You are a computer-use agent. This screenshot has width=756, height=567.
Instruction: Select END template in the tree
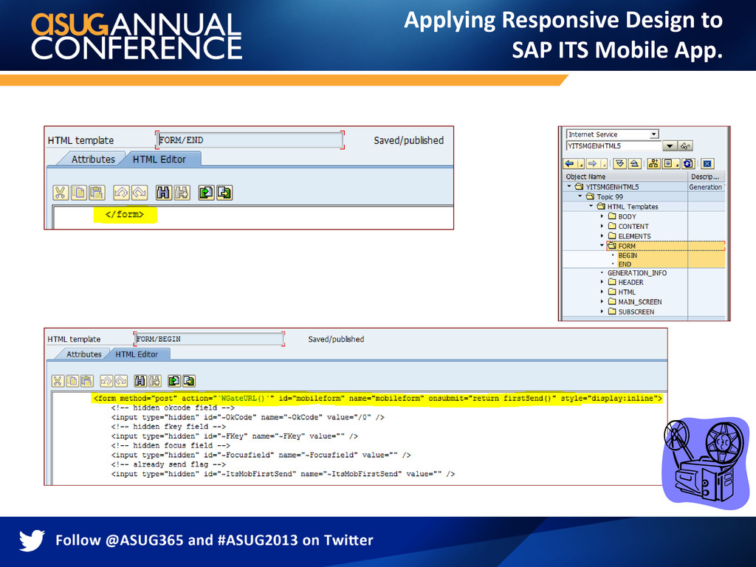(625, 264)
